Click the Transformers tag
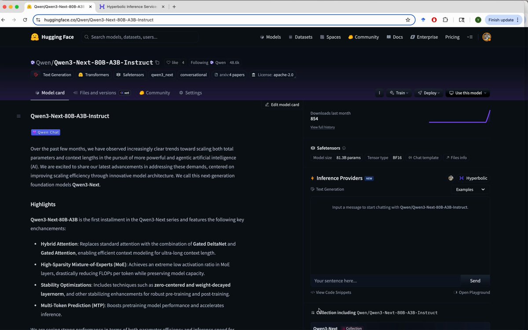 pyautogui.click(x=93, y=75)
